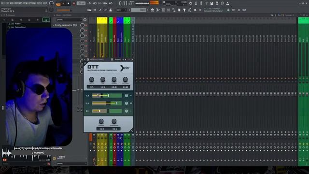
Task: Select previous OTT preset arrow
Action: [x=123, y=59]
